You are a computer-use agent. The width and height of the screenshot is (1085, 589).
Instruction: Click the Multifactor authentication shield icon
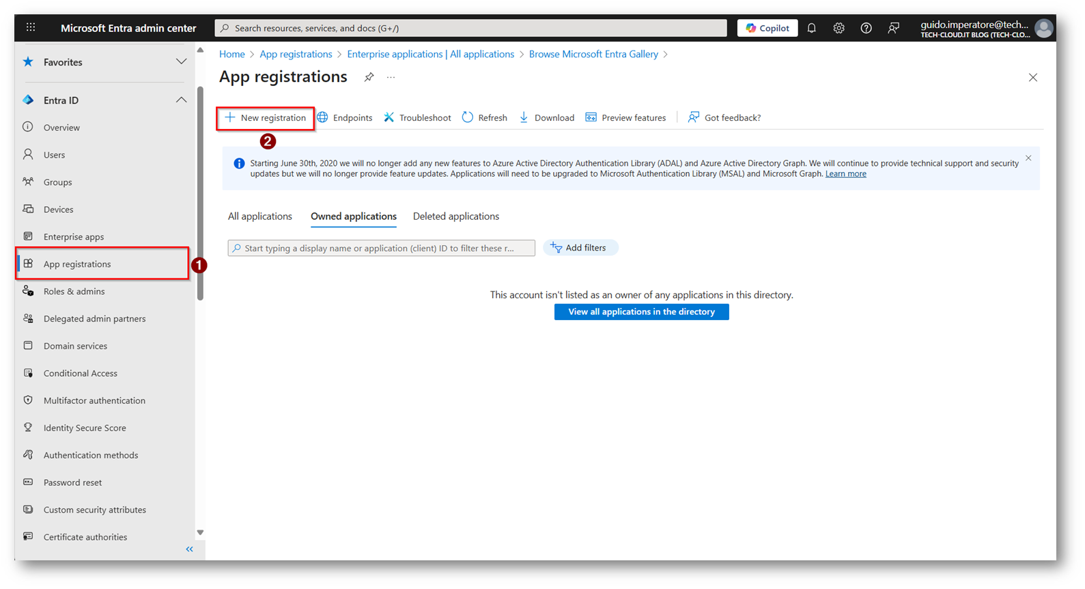pyautogui.click(x=28, y=400)
